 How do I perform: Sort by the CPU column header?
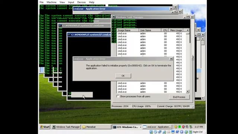(x=165, y=30)
